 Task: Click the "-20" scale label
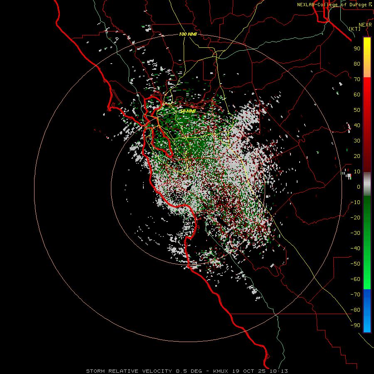[x=355, y=217]
